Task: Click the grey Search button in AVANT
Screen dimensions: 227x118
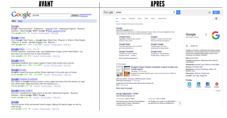Action: click(75, 15)
